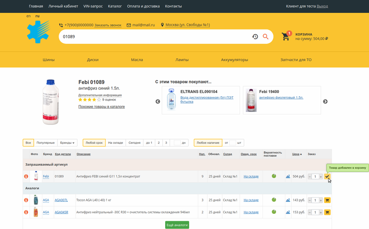Increase quantity for Febi 01089
The image size is (369, 229).
coord(321,176)
